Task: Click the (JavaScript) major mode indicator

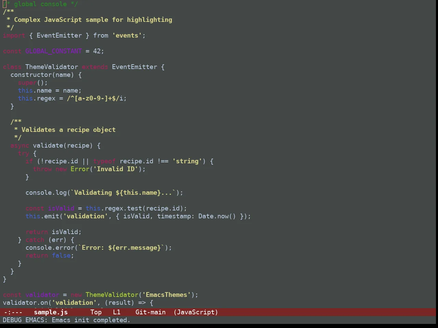Action: click(x=196, y=312)
